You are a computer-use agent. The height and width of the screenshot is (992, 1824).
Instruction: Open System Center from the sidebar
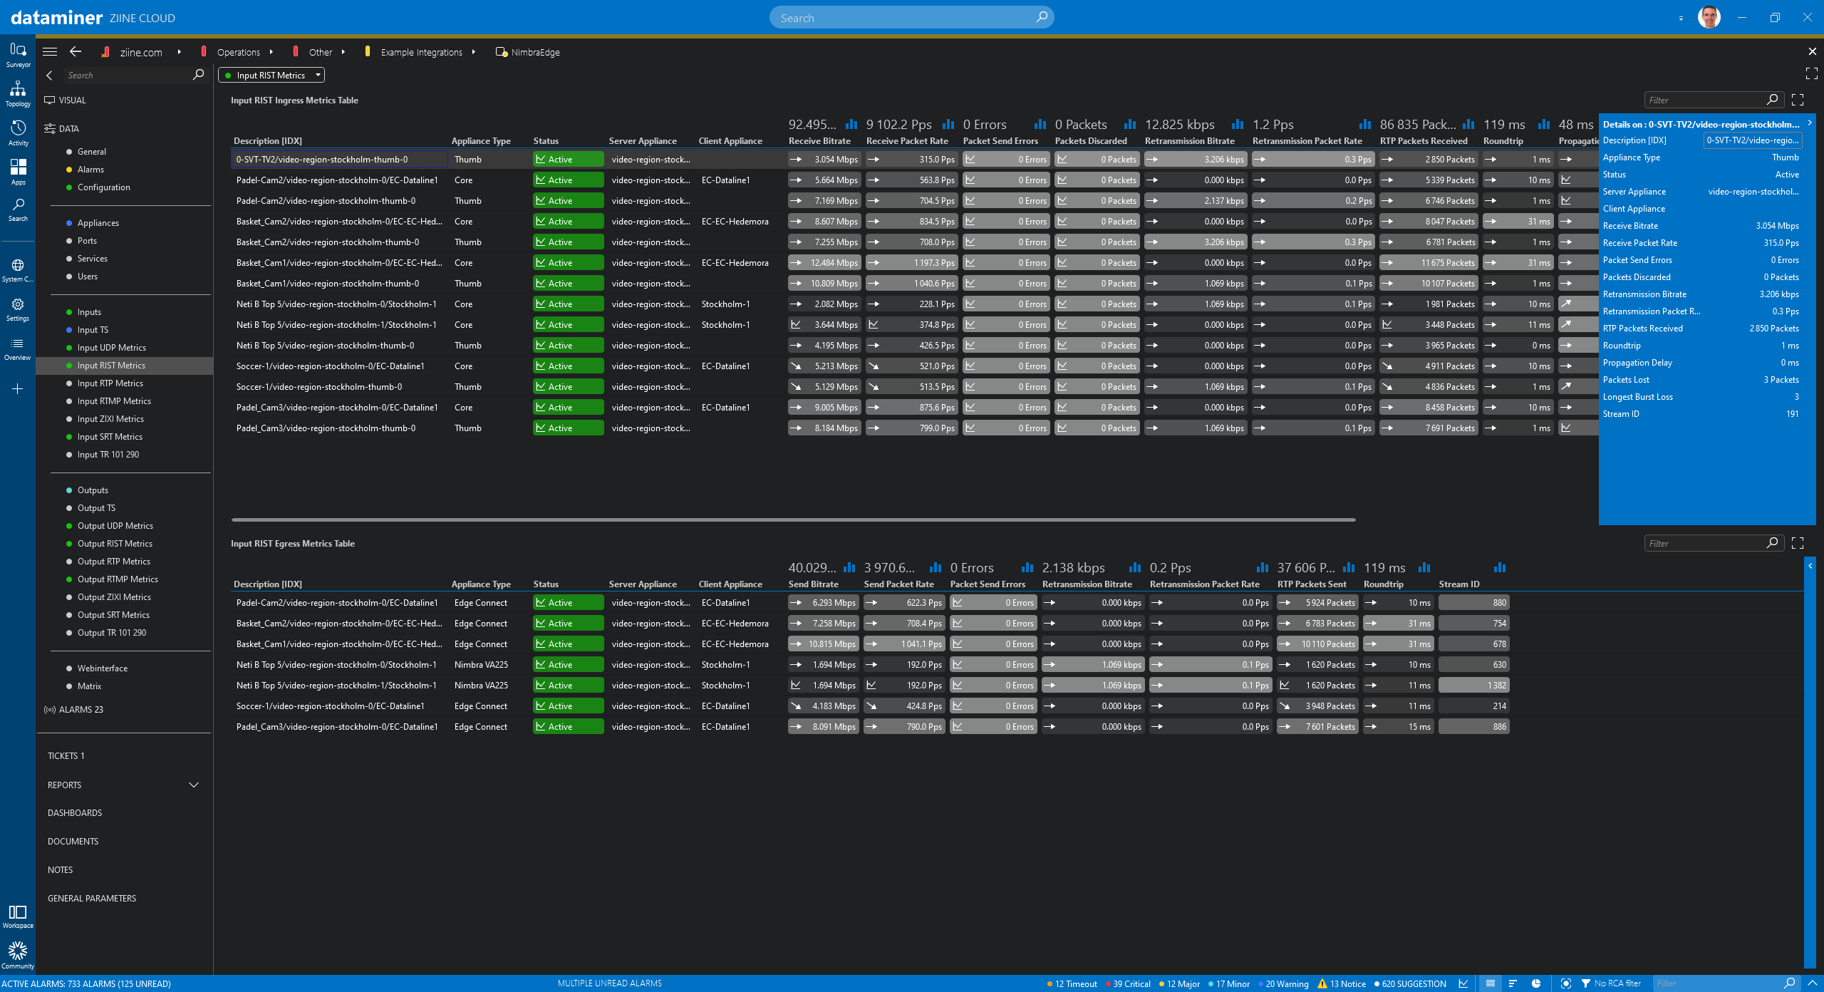18,270
